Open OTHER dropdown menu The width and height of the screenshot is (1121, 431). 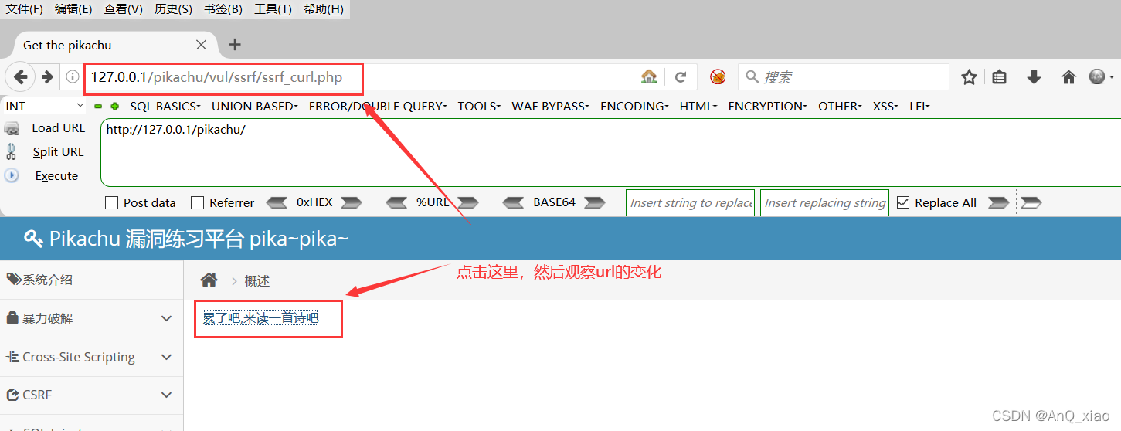pos(840,106)
